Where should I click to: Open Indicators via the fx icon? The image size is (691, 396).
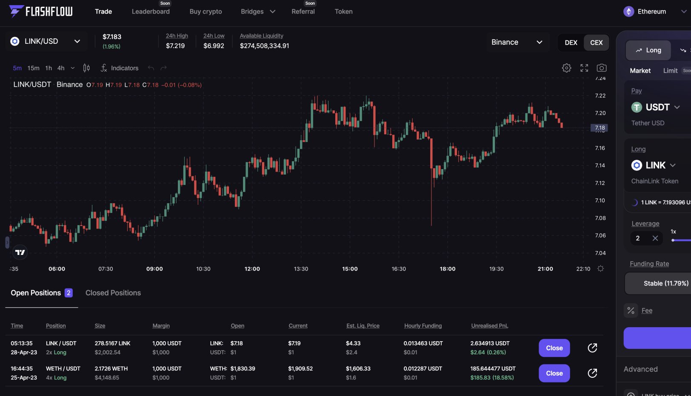coord(103,68)
